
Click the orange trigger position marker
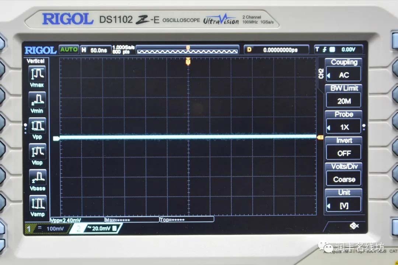188,61
